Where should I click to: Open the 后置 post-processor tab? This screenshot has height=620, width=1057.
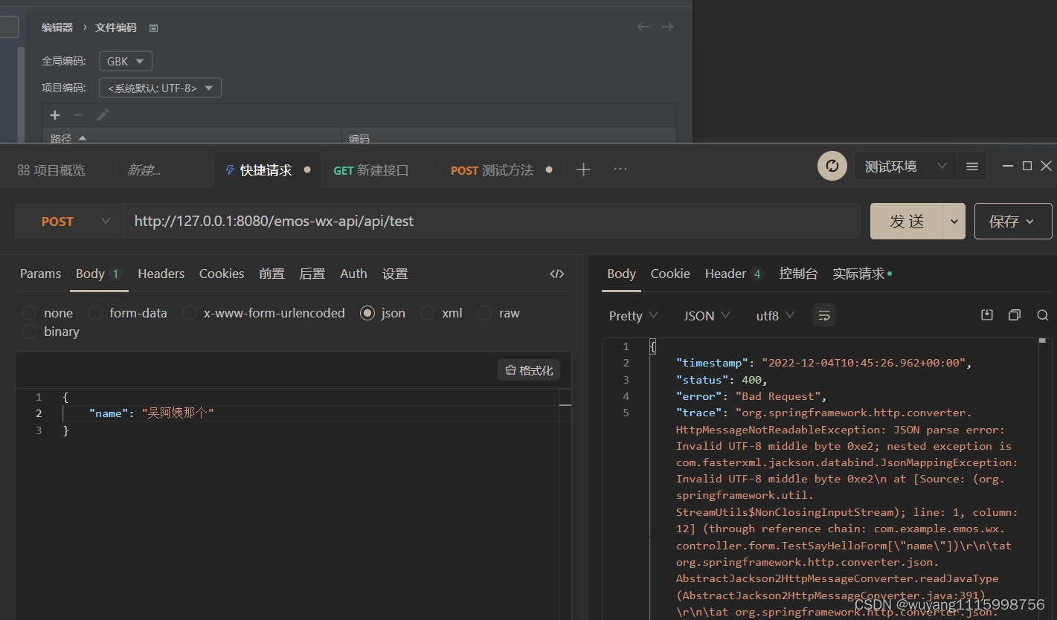pyautogui.click(x=312, y=274)
